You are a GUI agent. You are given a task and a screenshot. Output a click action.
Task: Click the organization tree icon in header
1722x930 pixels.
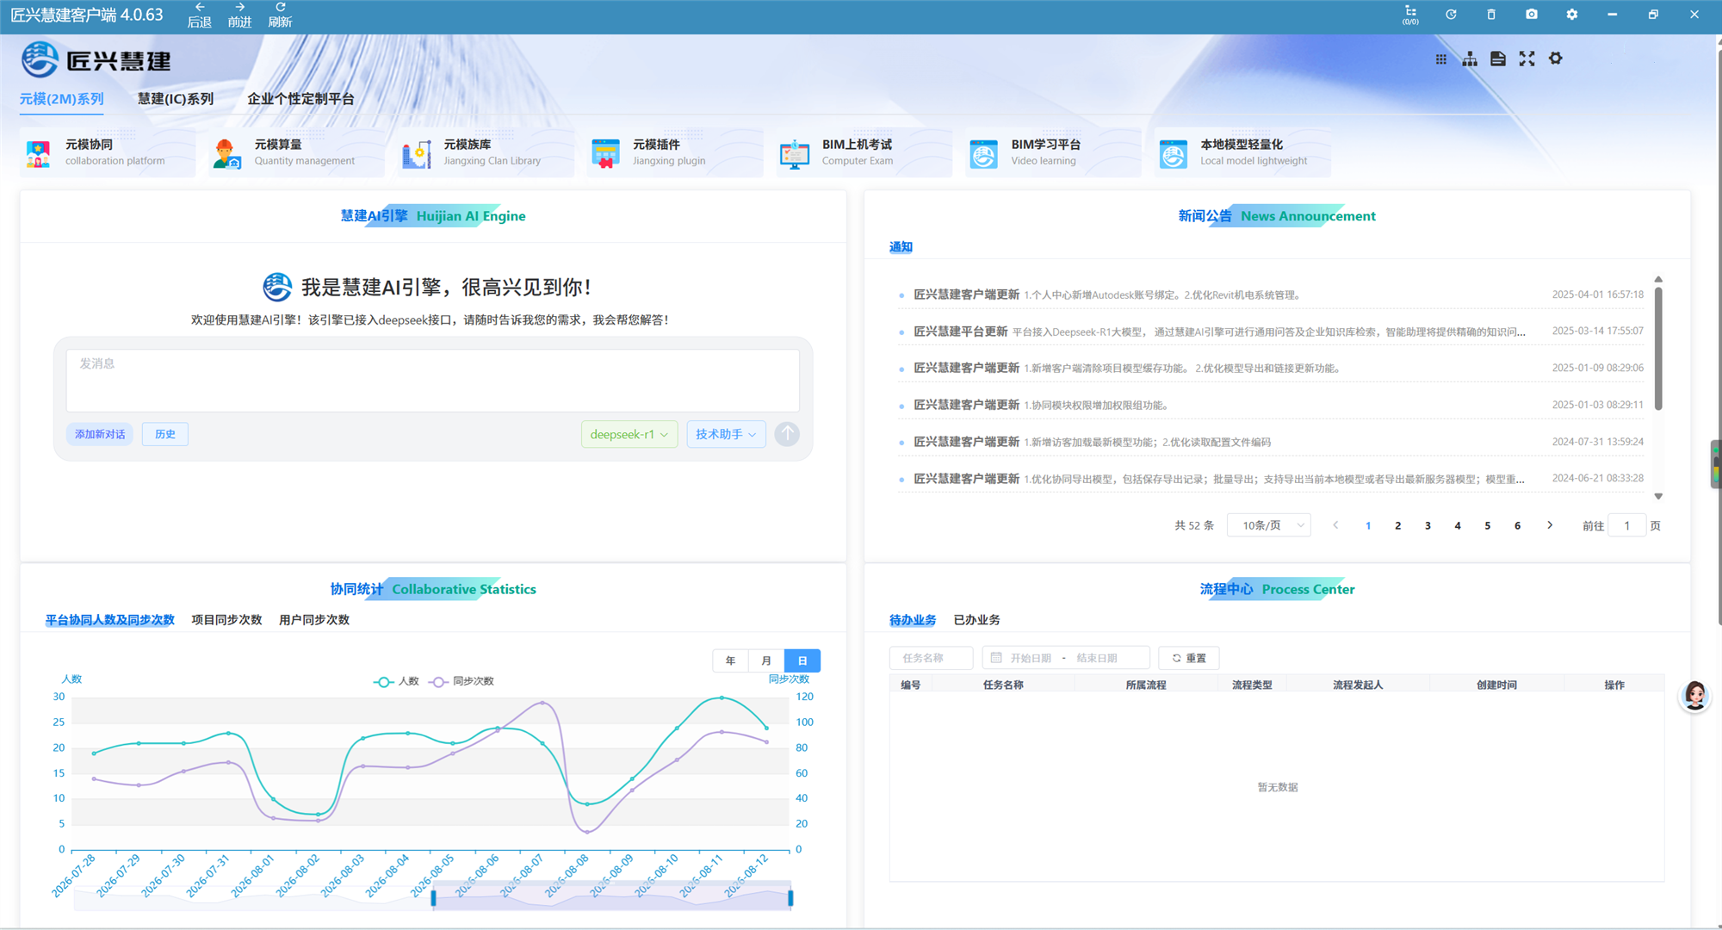1470,59
